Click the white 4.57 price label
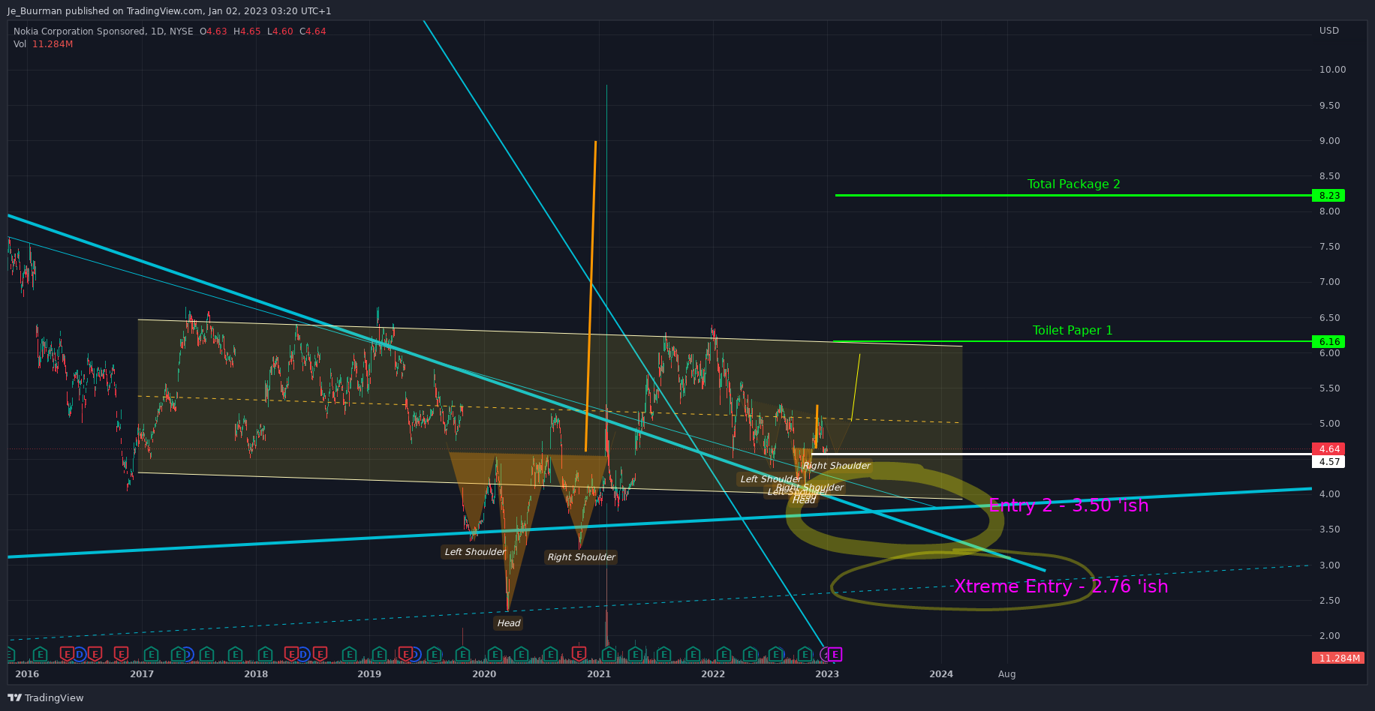The height and width of the screenshot is (711, 1375). click(1328, 462)
